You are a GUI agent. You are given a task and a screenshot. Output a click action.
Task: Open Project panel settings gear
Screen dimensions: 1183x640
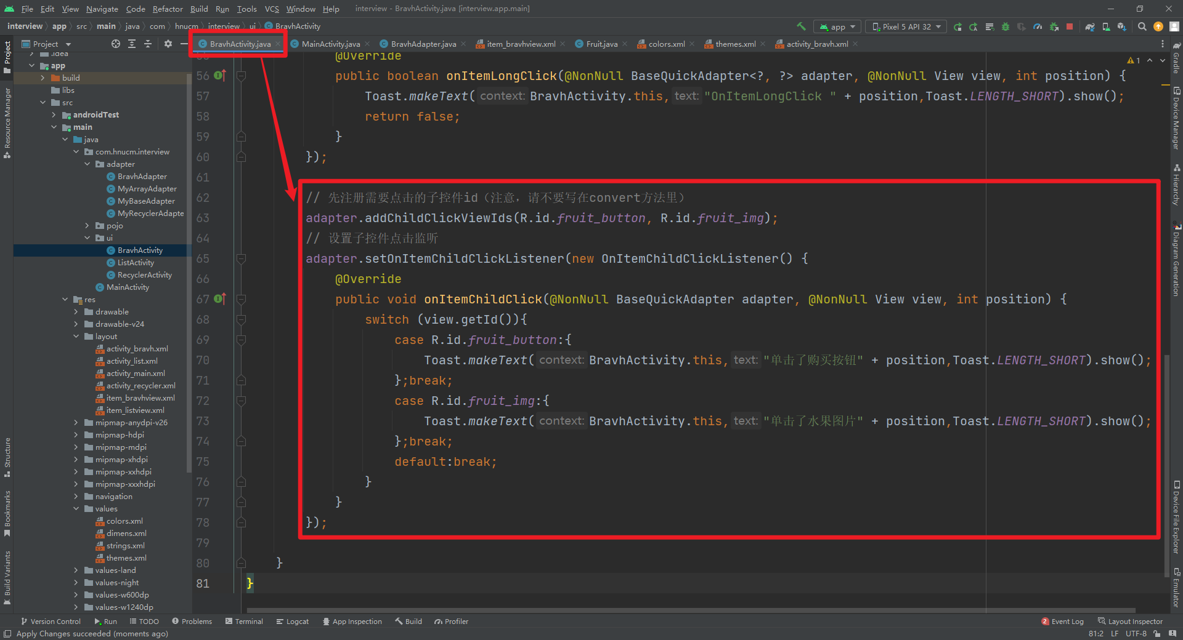tap(168, 44)
